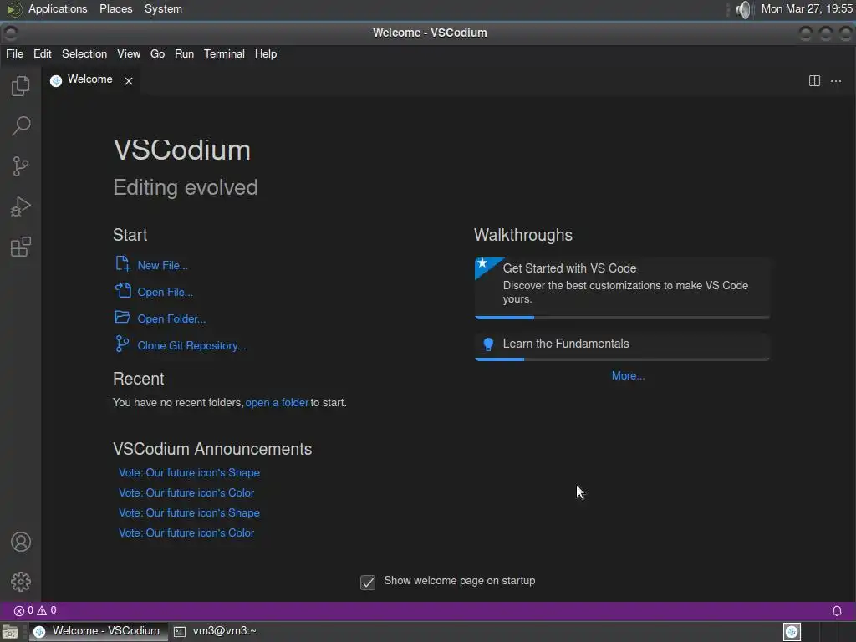Open the Manage gear icon

click(21, 582)
